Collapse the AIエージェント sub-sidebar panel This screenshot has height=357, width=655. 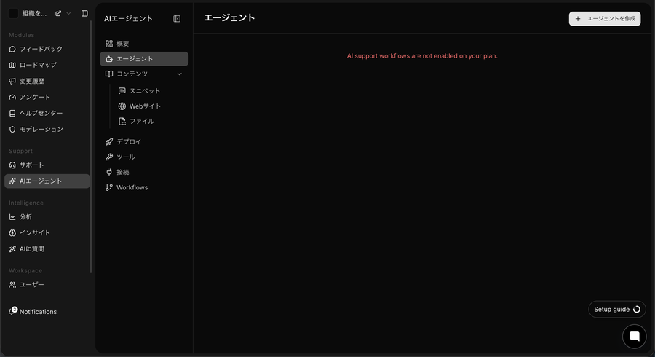[177, 19]
